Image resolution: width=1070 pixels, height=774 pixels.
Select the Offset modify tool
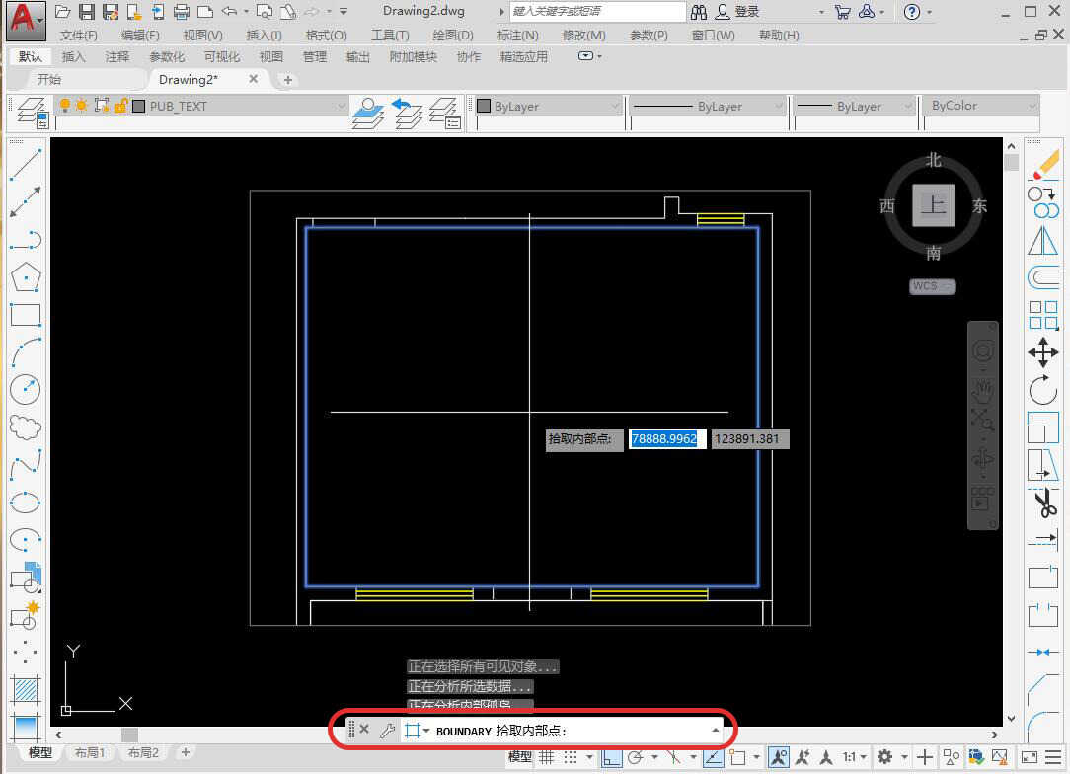pyautogui.click(x=1043, y=277)
